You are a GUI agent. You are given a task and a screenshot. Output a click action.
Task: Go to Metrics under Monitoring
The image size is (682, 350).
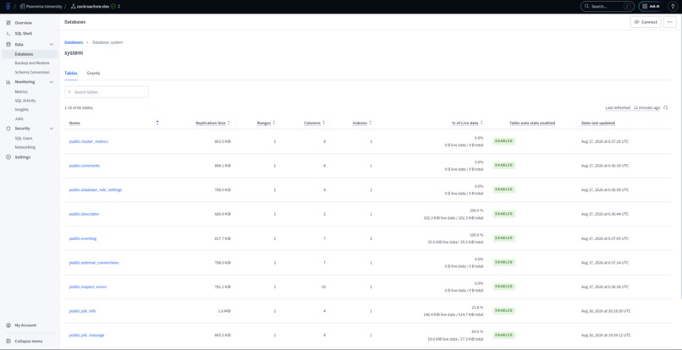(x=21, y=92)
